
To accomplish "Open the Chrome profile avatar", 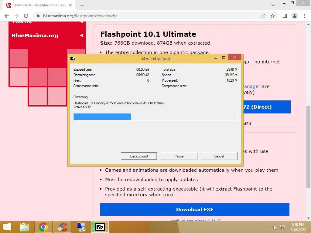I will click(295, 16).
